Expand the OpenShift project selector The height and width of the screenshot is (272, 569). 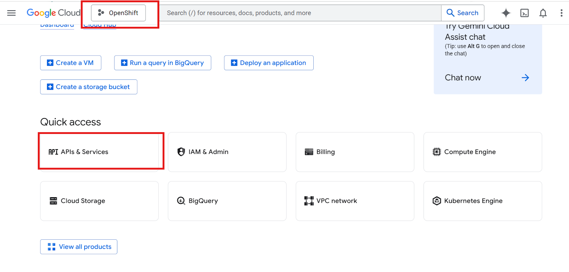click(x=118, y=13)
